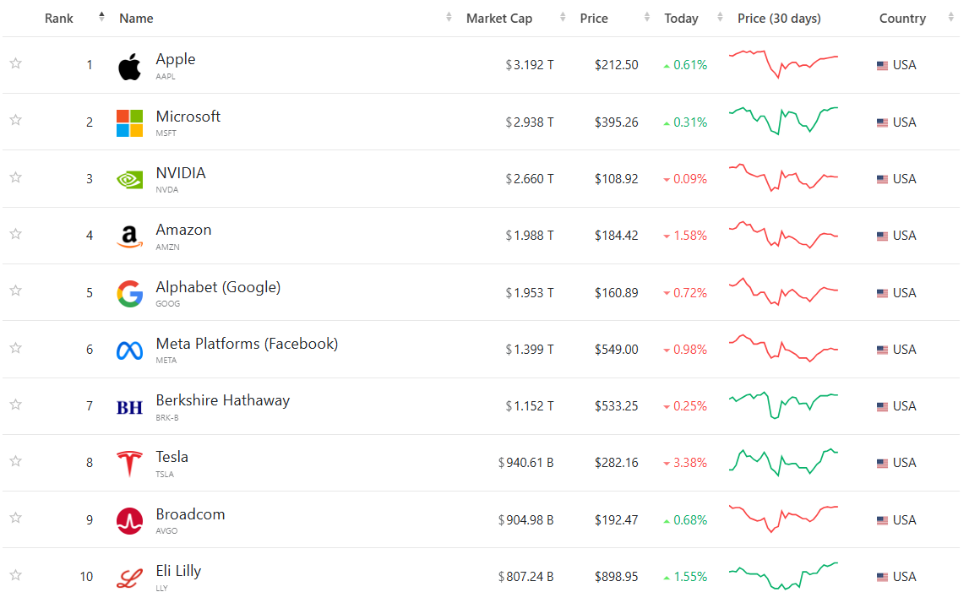Click the USA flag in Meta's row
Screen dimensions: 969x603
tap(883, 350)
